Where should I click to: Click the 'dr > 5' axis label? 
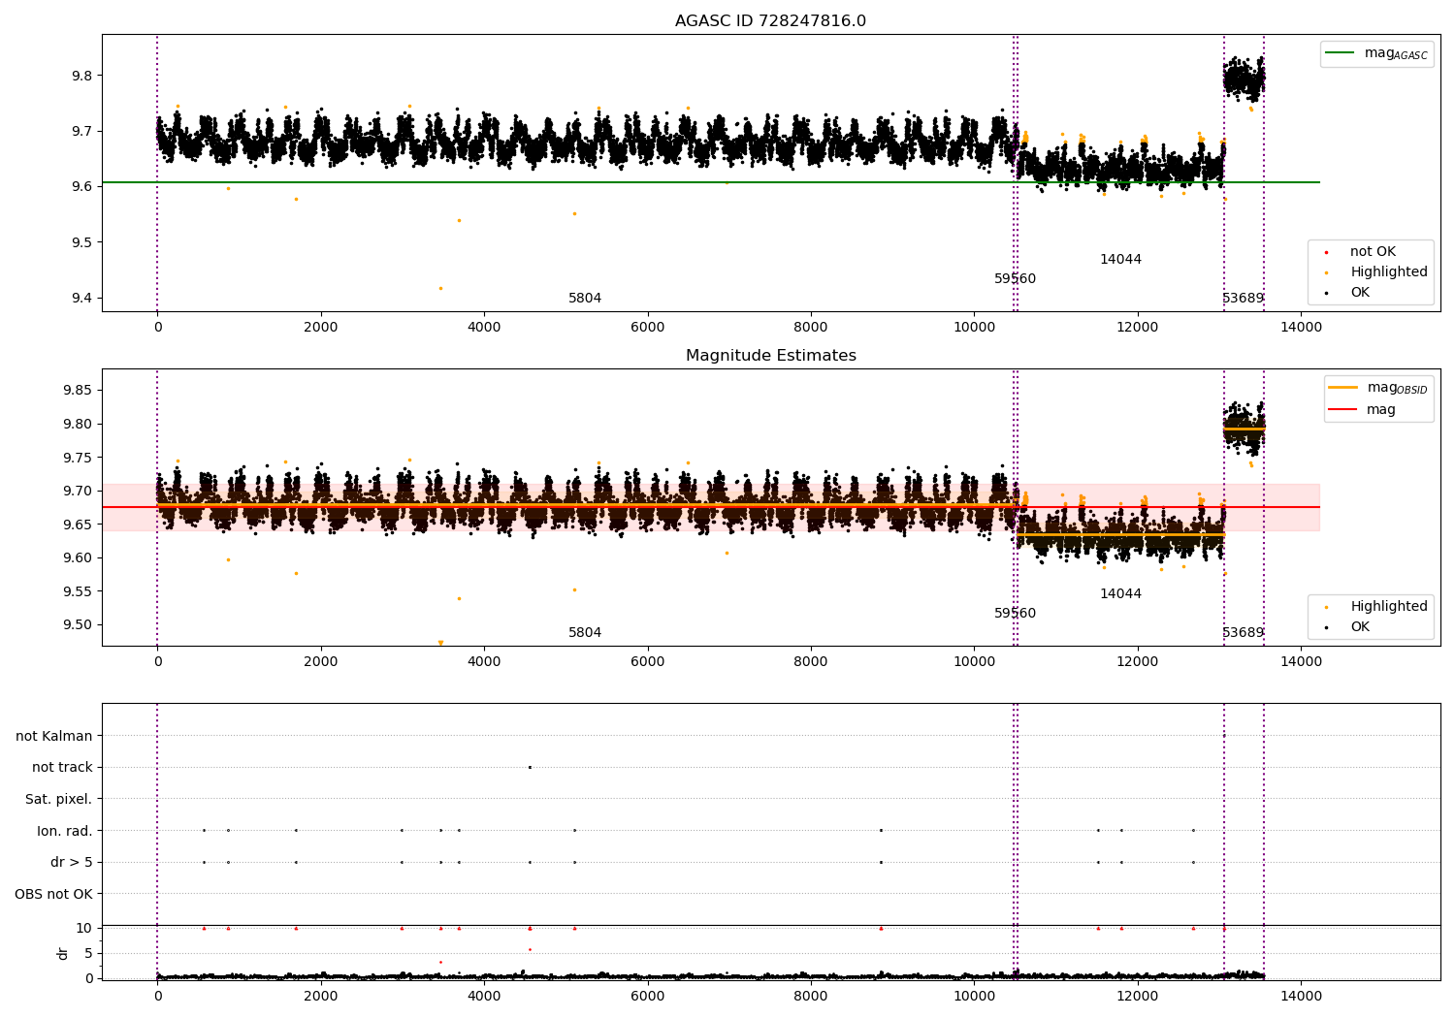72,863
